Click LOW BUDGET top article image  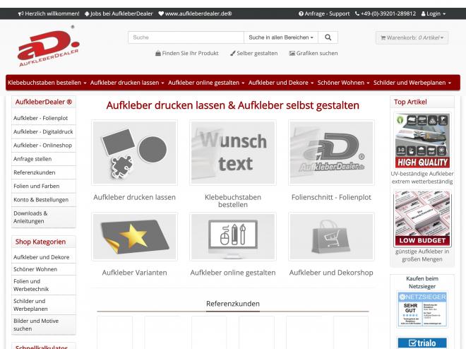422,218
